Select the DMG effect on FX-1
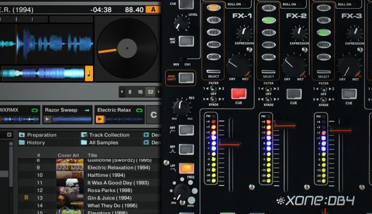The width and height of the screenshot is (372, 214). point(213,57)
